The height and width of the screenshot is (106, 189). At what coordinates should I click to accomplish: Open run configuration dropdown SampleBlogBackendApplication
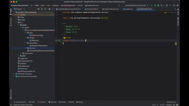pyautogui.click(x=136, y=5)
